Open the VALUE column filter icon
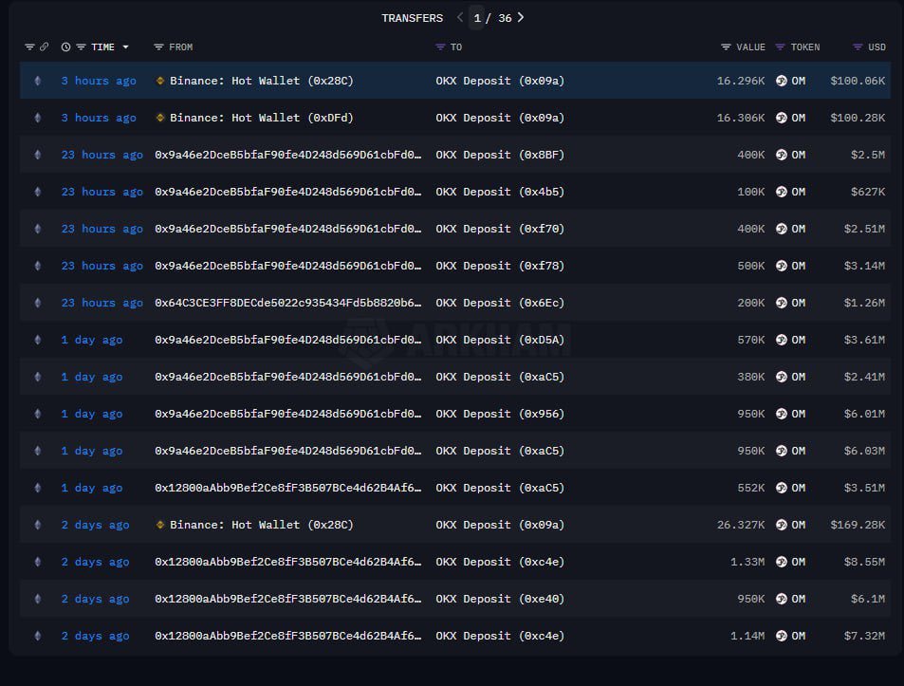 tap(726, 46)
